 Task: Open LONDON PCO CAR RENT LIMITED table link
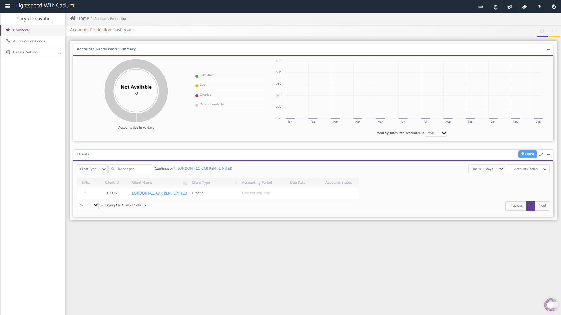(x=159, y=193)
